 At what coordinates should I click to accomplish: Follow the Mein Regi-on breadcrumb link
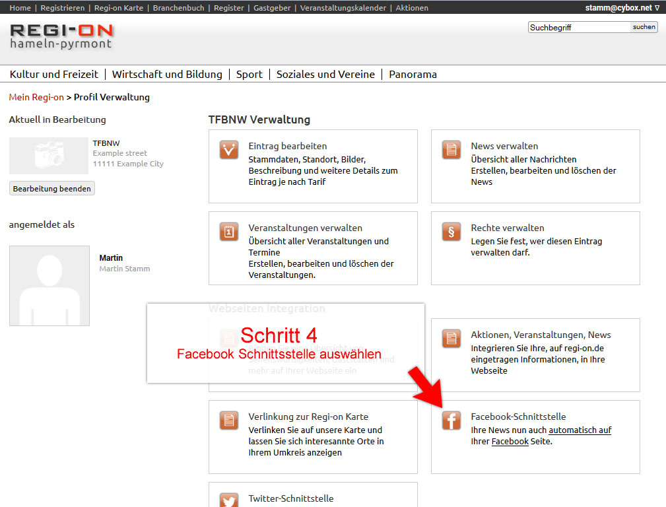(x=36, y=97)
